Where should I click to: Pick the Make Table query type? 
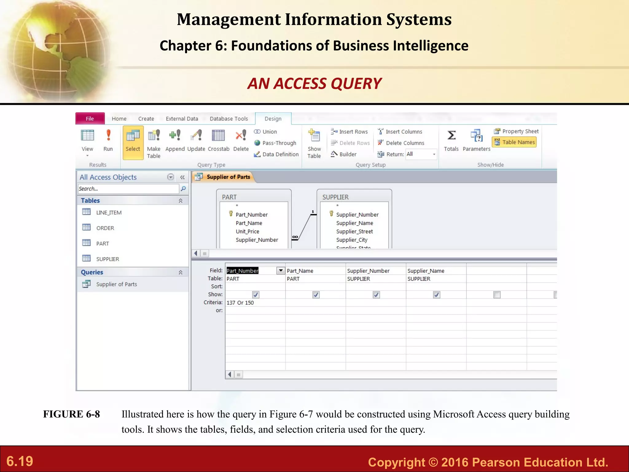click(154, 144)
